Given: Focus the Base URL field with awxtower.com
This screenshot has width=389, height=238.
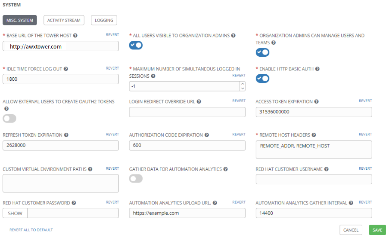Looking at the screenshot, I should point(61,46).
